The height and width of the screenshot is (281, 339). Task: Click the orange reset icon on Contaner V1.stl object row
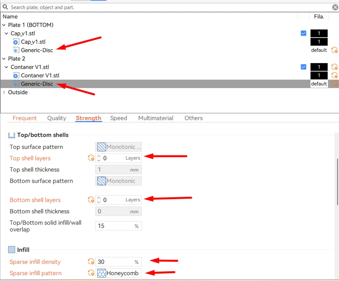pos(335,67)
